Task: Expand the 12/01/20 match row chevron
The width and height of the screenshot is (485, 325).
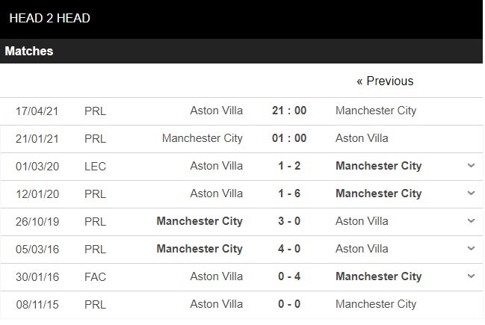Action: [471, 194]
